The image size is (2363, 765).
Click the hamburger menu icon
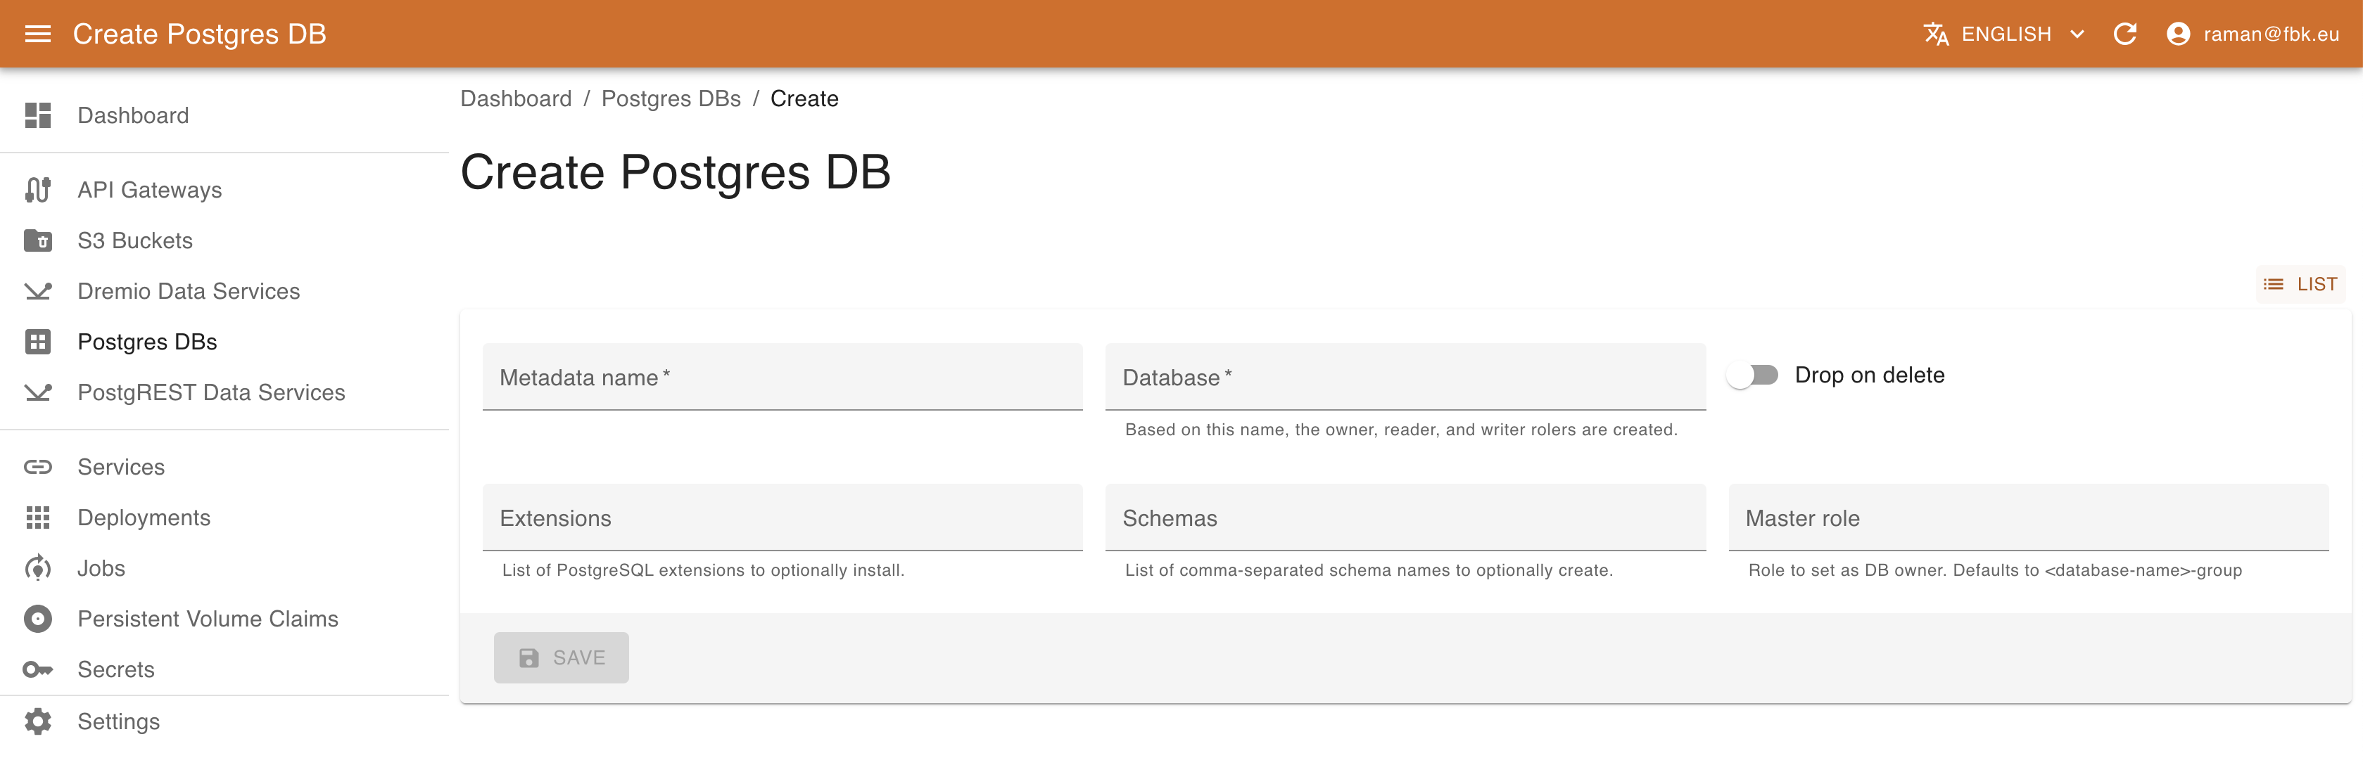click(x=42, y=33)
